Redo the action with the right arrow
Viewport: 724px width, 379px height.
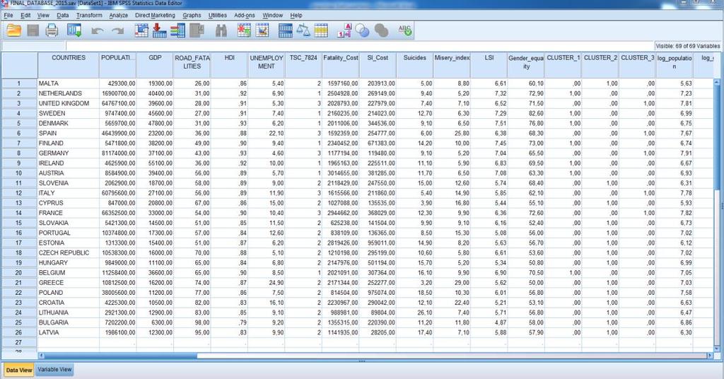click(x=118, y=31)
